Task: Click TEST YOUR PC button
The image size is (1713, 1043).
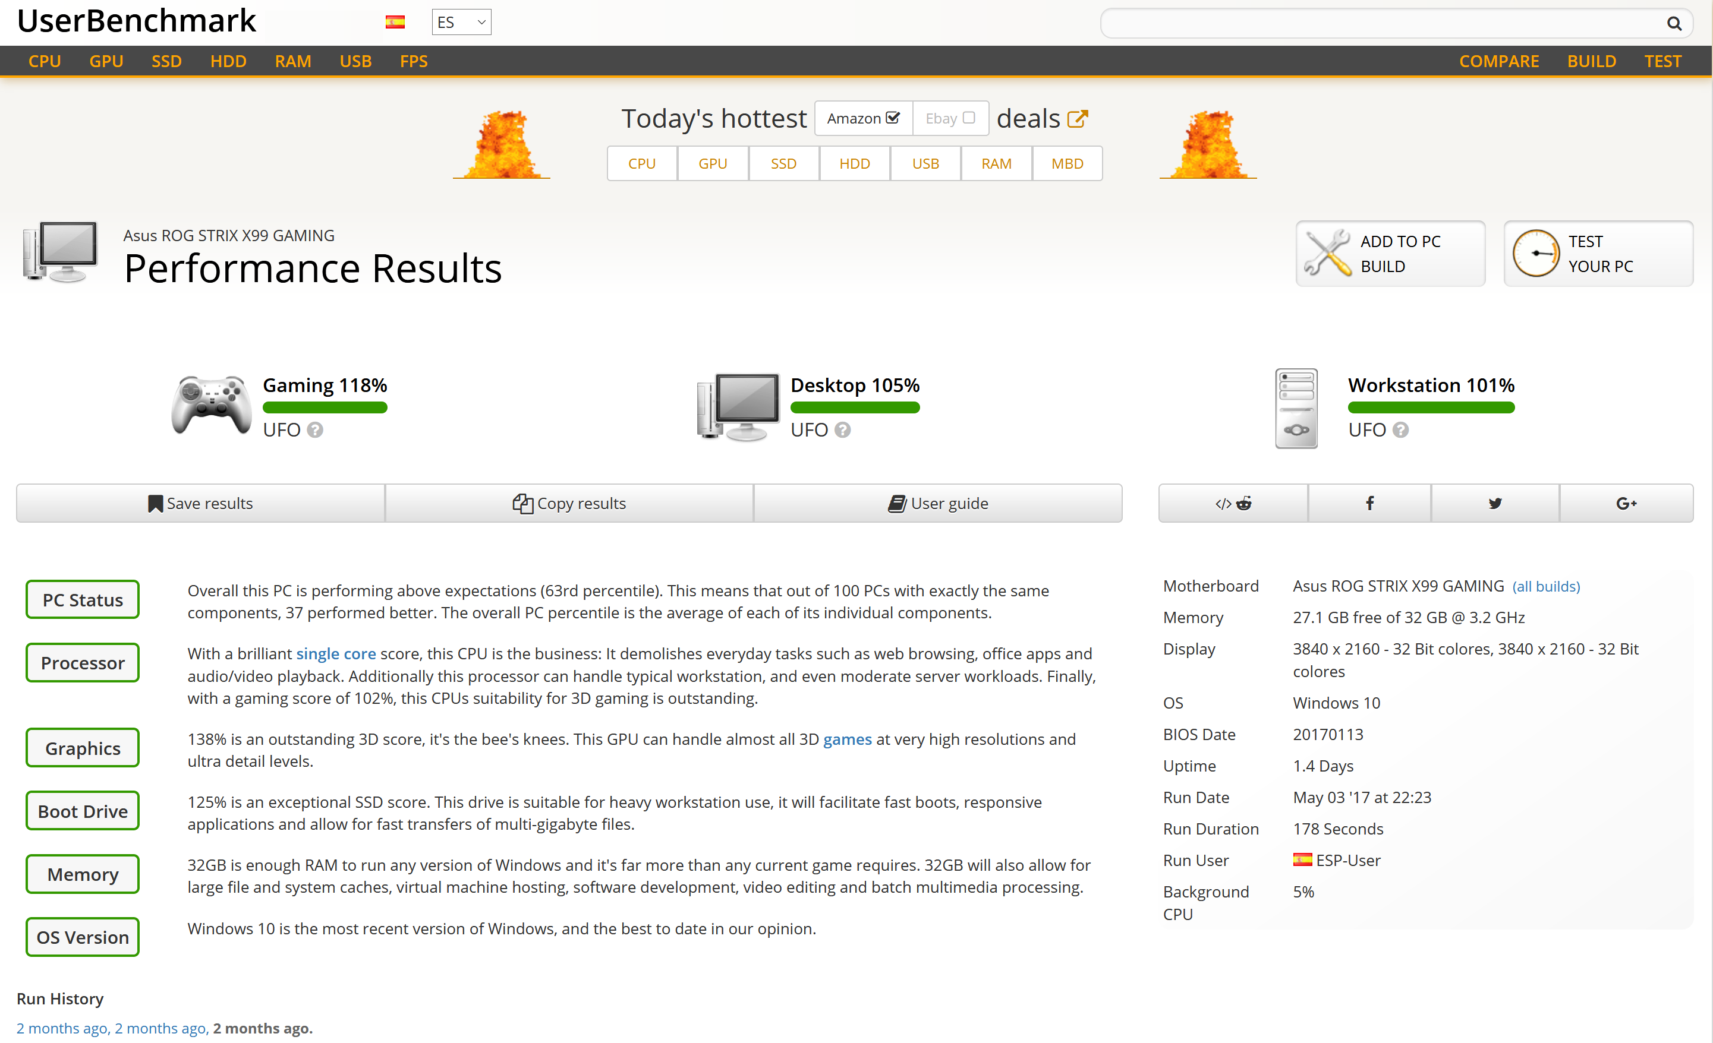Action: (1598, 253)
